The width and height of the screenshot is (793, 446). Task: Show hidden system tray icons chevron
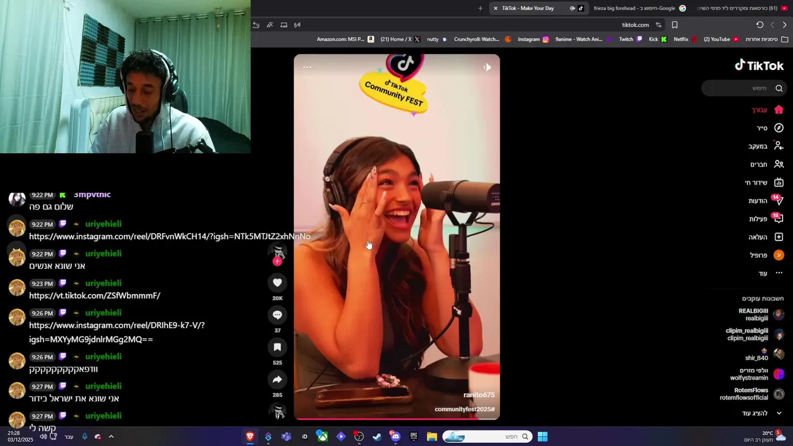(111, 437)
